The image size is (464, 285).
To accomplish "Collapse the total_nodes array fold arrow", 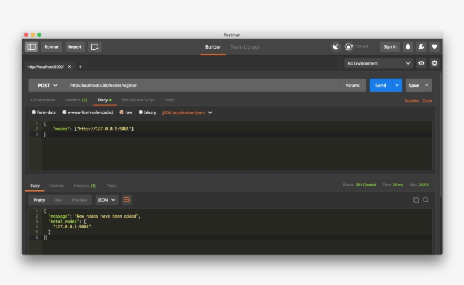I will point(40,222).
